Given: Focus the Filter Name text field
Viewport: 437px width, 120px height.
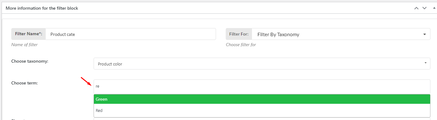Looking at the screenshot, I should click(x=131, y=34).
